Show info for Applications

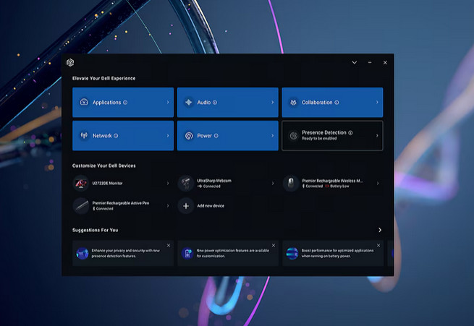[x=125, y=103]
